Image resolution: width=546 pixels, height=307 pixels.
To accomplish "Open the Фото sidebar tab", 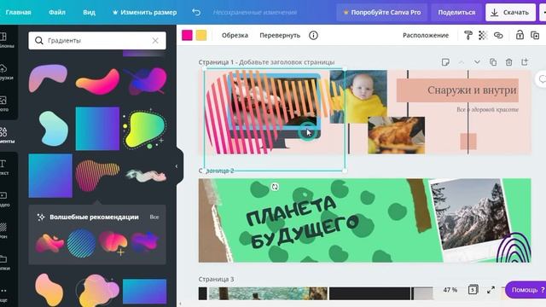I will [4, 104].
